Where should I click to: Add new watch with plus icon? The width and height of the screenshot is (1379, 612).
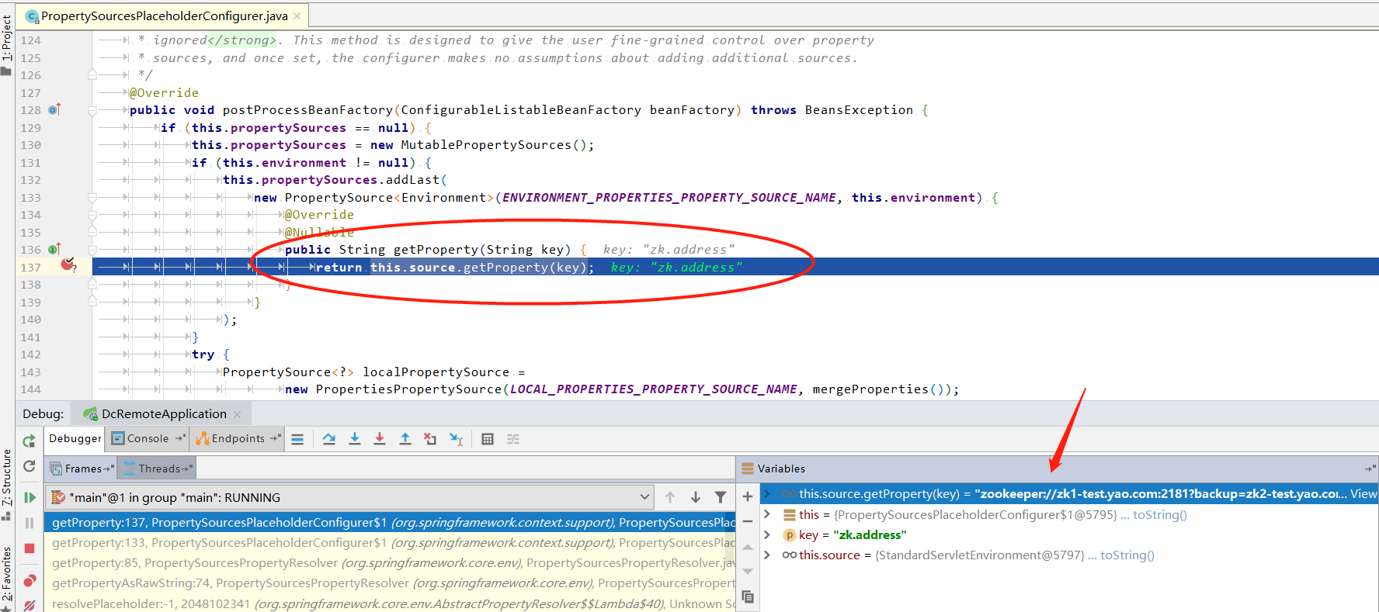click(748, 496)
